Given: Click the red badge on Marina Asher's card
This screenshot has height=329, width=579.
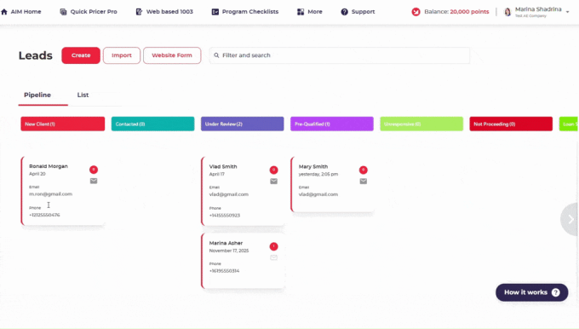Looking at the screenshot, I should click(x=273, y=246).
